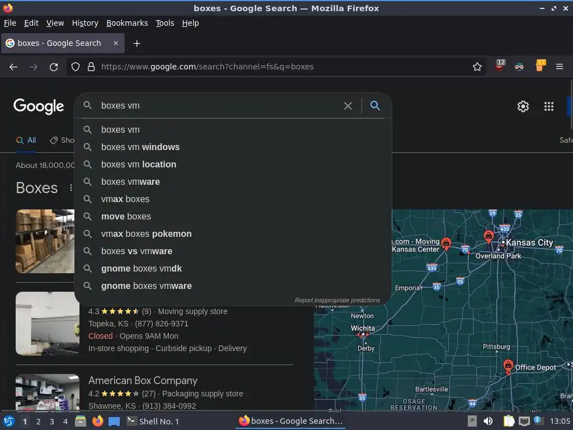Choose suggestion 'move boxes'
Screen dimensions: 573x430
(233, 217)
